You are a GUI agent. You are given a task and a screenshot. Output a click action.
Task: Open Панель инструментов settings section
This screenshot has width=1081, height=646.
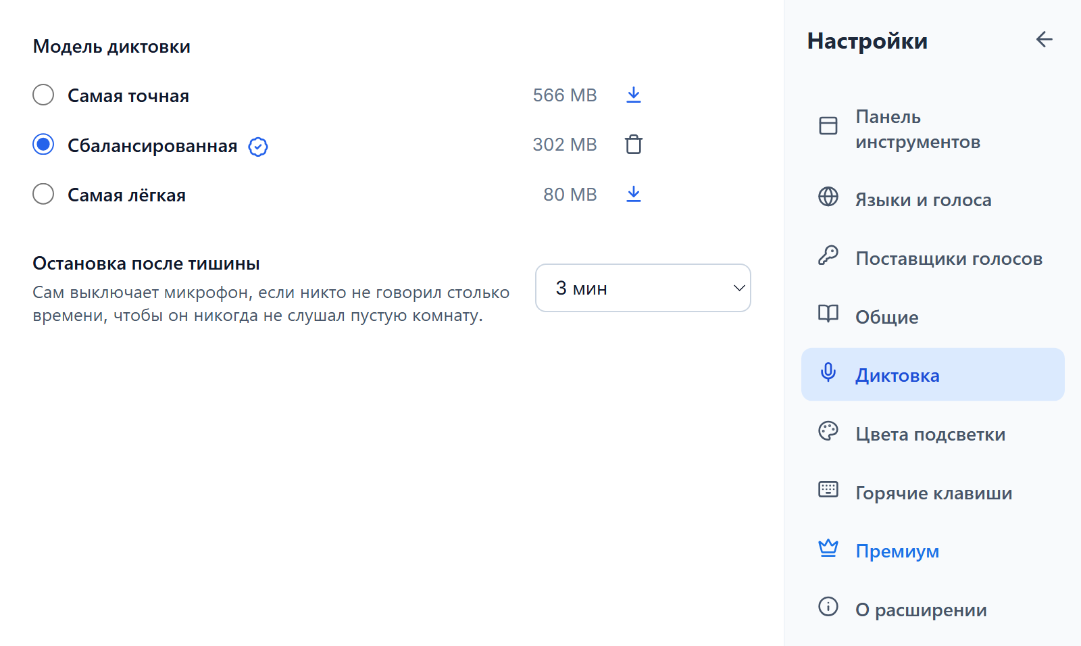click(x=933, y=129)
